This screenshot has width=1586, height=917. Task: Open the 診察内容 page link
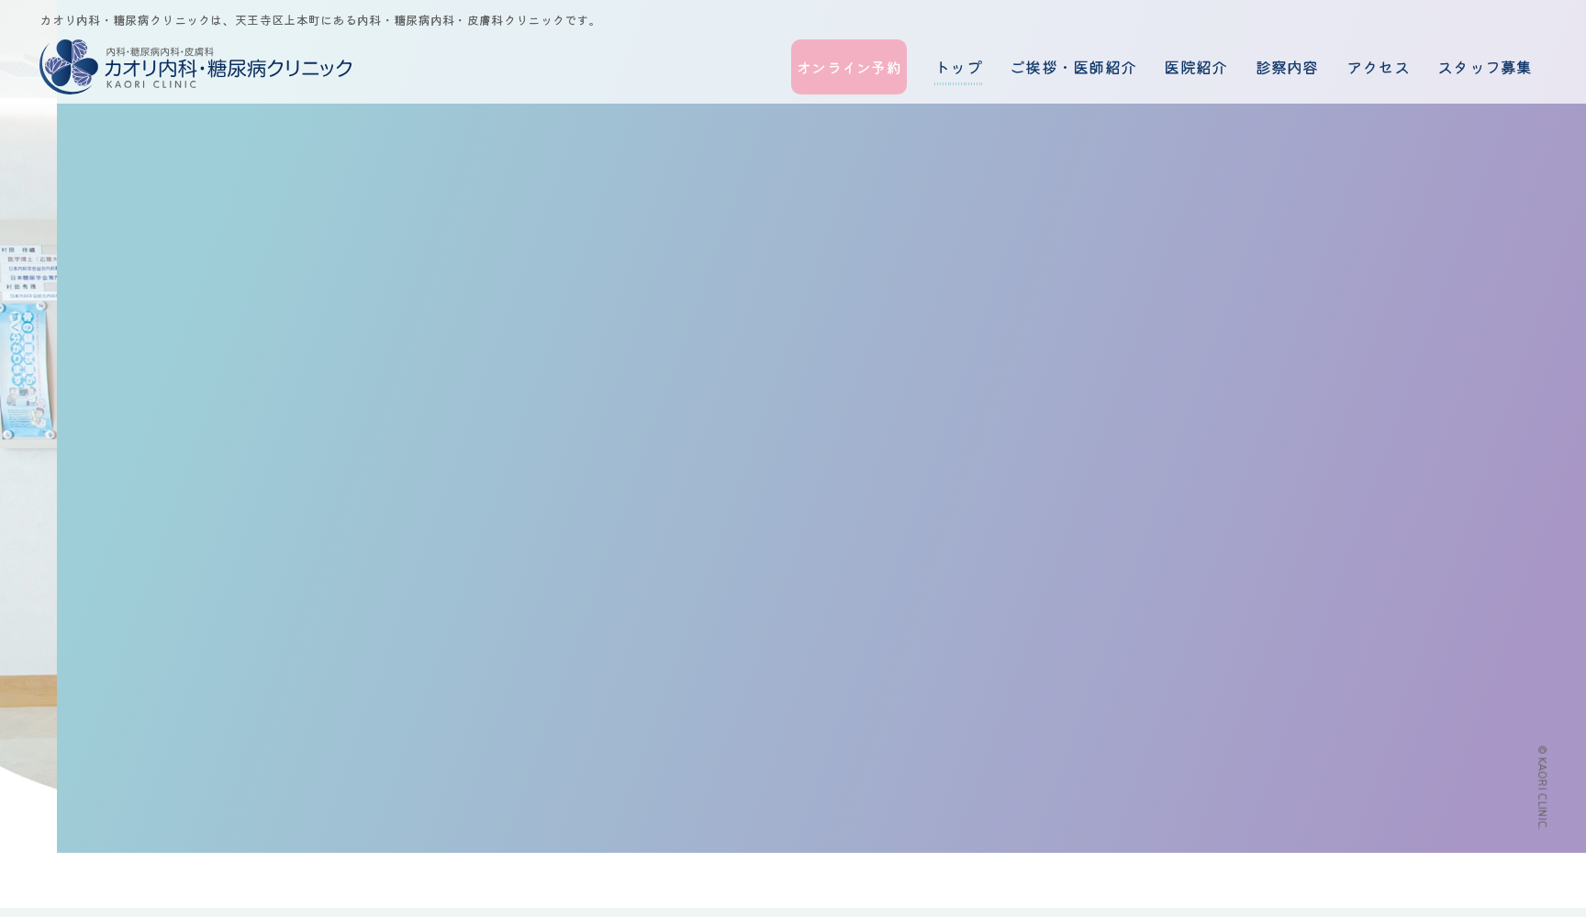[x=1286, y=68]
